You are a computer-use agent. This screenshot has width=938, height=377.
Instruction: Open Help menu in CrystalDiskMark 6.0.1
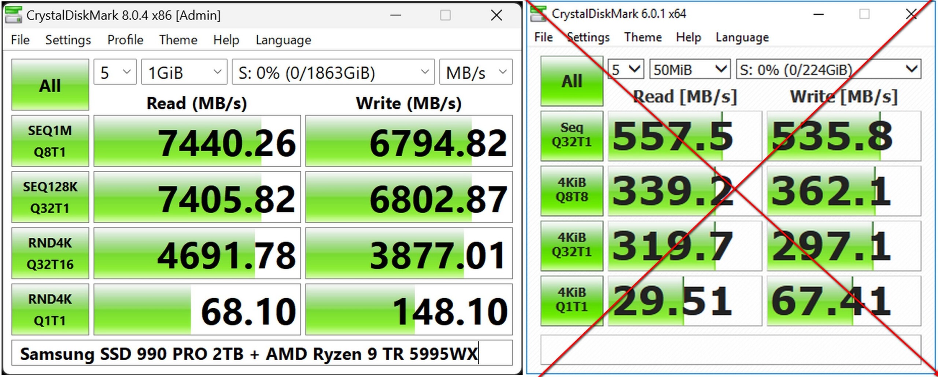(x=688, y=37)
